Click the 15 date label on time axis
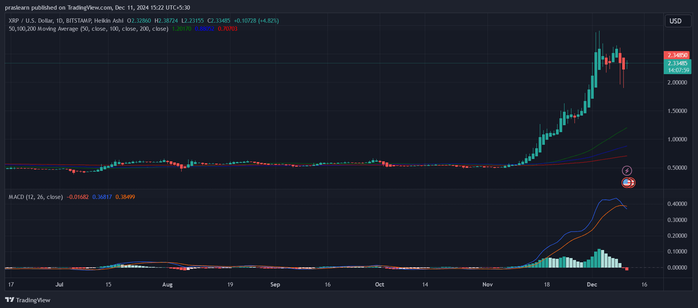Image resolution: width=698 pixels, height=308 pixels. click(x=109, y=285)
